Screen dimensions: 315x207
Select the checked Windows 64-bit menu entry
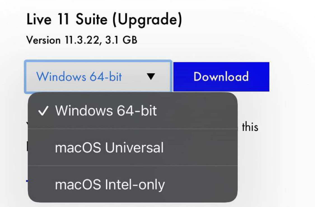106,111
